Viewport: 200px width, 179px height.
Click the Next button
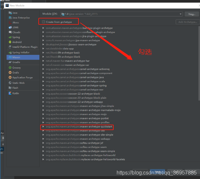tap(157, 171)
